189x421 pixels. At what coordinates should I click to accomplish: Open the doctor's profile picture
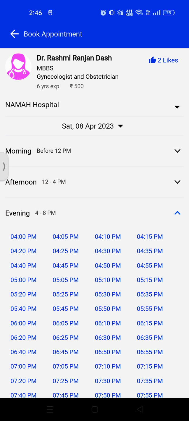click(x=18, y=67)
